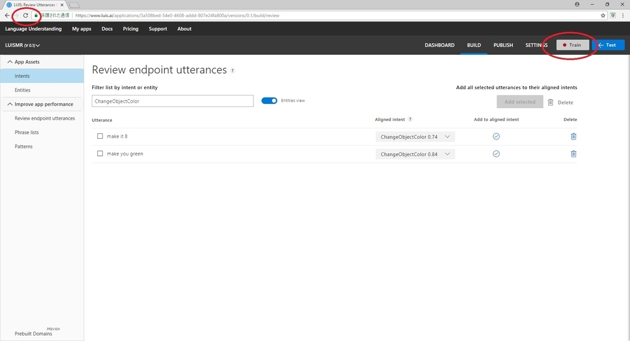Click the browser back arrow
This screenshot has width=630, height=341.
[x=7, y=15]
